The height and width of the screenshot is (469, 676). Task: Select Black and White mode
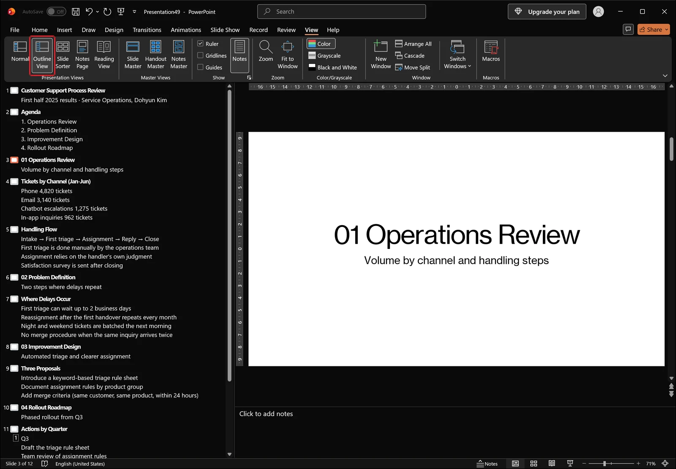(x=333, y=67)
